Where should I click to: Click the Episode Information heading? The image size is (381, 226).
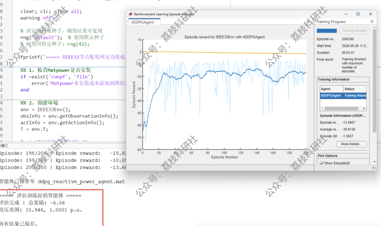coord(343,116)
